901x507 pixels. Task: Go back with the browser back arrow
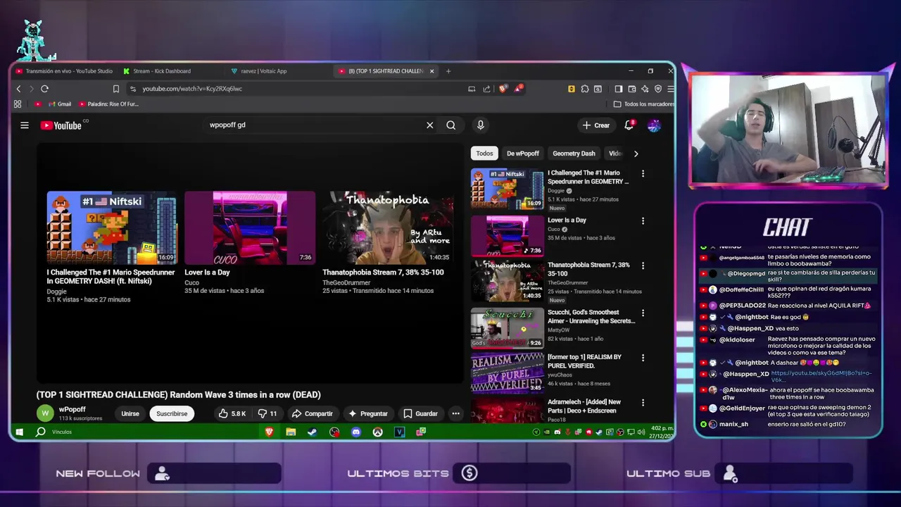(x=18, y=89)
